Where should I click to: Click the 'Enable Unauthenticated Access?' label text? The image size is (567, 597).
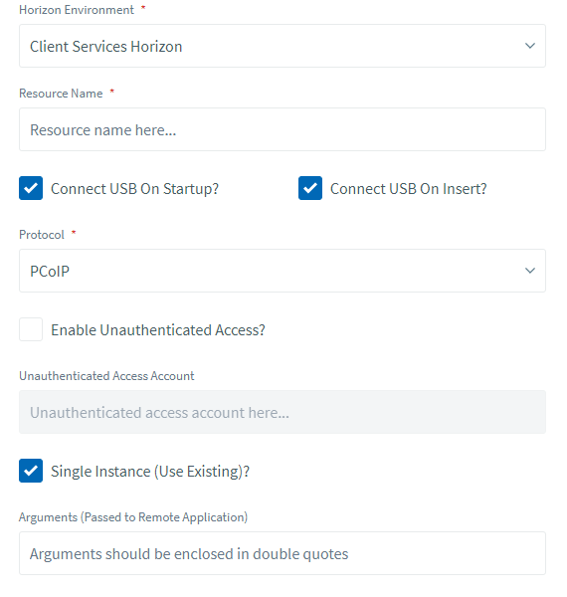click(x=158, y=330)
